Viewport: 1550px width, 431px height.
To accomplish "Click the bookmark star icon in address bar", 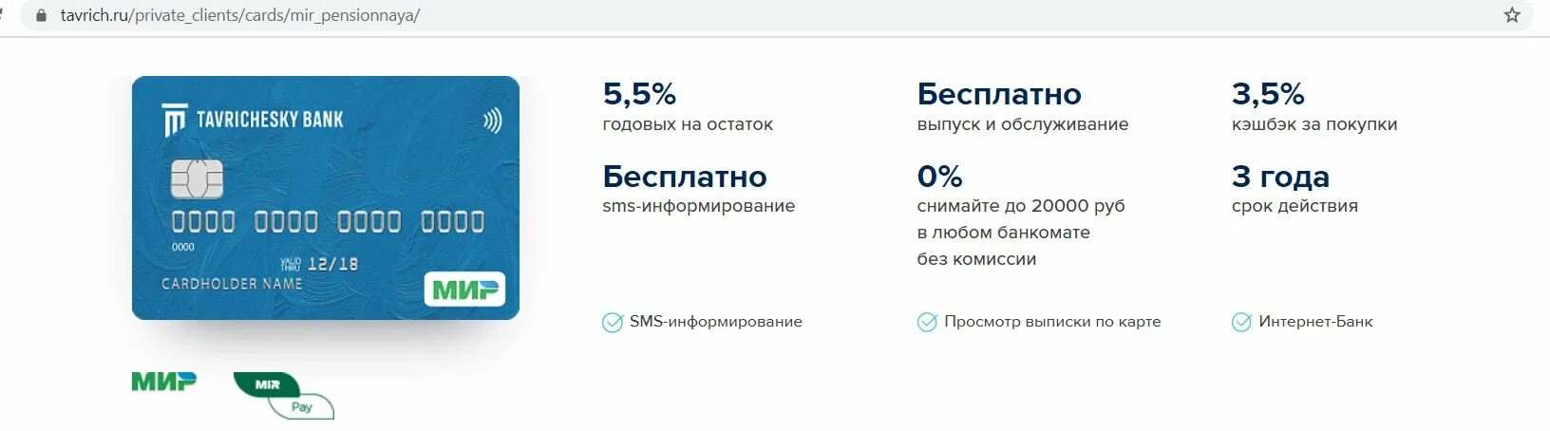I will coord(1512,15).
